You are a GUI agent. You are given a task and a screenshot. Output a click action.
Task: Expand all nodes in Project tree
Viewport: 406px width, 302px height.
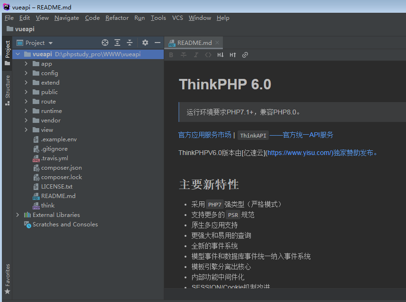tap(117, 43)
